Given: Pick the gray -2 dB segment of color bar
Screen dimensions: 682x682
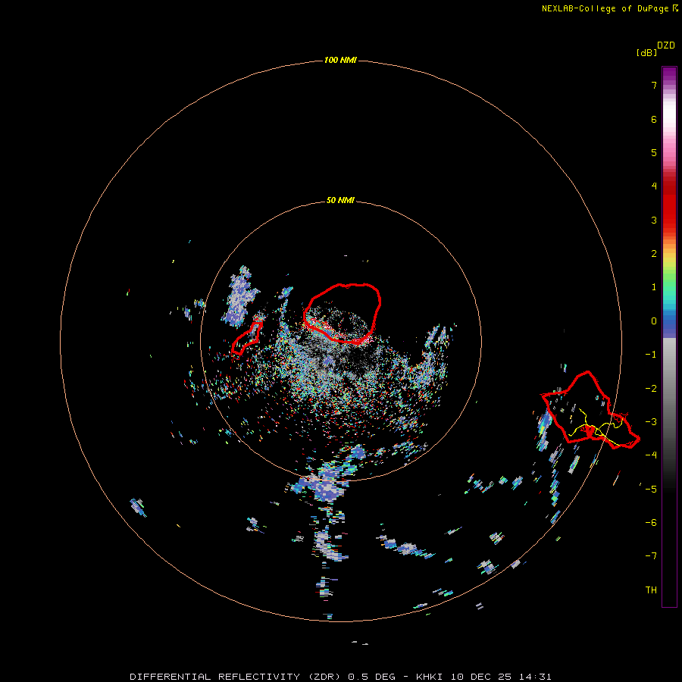Looking at the screenshot, I should pos(669,389).
